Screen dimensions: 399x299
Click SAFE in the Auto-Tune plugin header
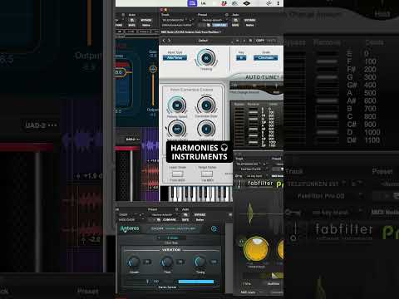[235, 25]
